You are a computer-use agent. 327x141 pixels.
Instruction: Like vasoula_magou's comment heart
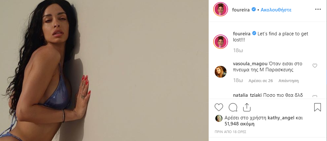click(x=315, y=66)
